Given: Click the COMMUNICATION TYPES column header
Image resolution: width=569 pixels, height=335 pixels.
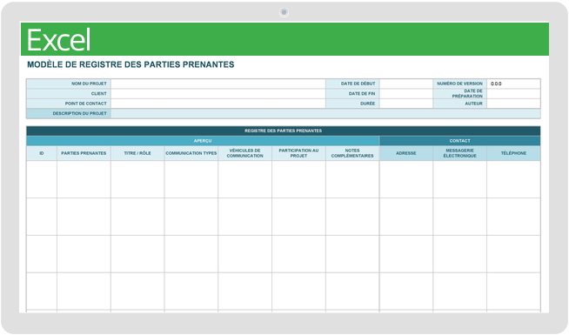Looking at the screenshot, I should tap(191, 153).
